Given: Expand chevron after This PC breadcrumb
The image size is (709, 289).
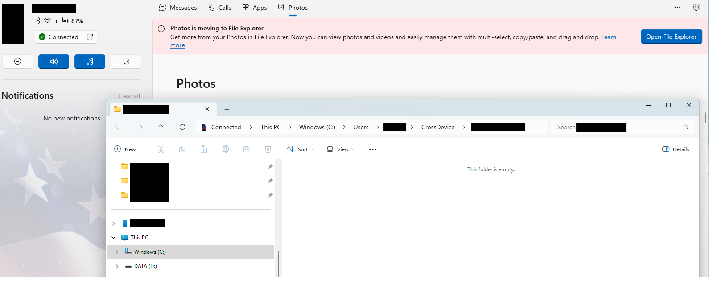Looking at the screenshot, I should click(290, 127).
